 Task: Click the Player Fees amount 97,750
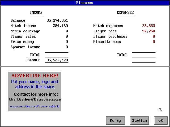point(148,31)
